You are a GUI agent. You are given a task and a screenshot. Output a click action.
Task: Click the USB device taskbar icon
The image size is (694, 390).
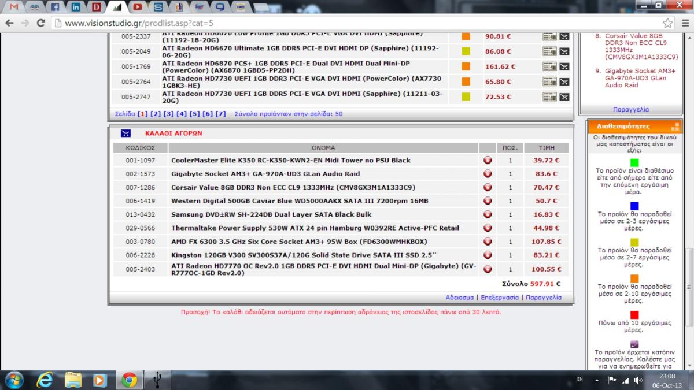tap(157, 380)
